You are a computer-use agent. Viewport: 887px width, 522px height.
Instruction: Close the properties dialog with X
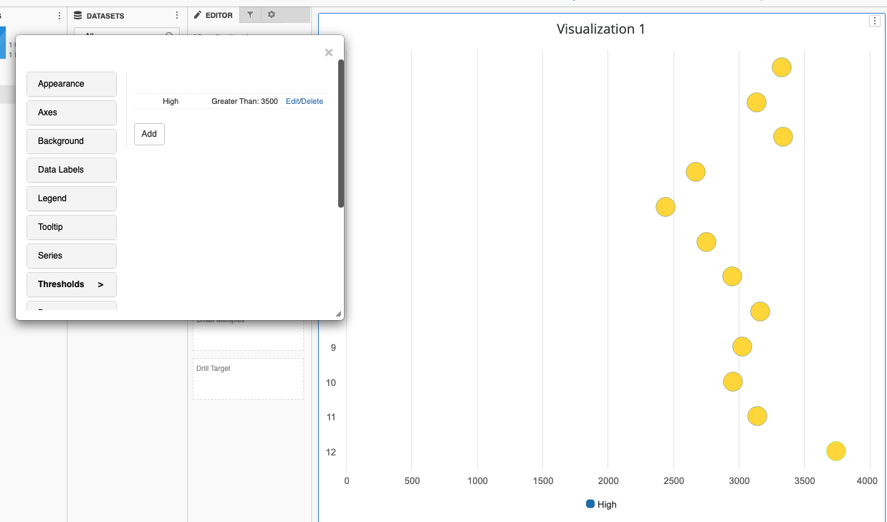coord(329,52)
